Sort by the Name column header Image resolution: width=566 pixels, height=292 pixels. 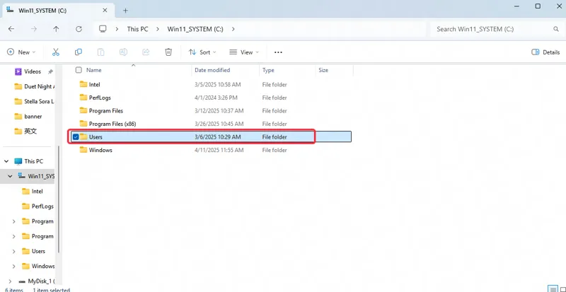tap(94, 70)
